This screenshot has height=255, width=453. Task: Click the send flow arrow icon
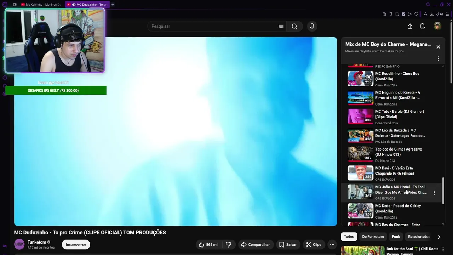click(410, 14)
